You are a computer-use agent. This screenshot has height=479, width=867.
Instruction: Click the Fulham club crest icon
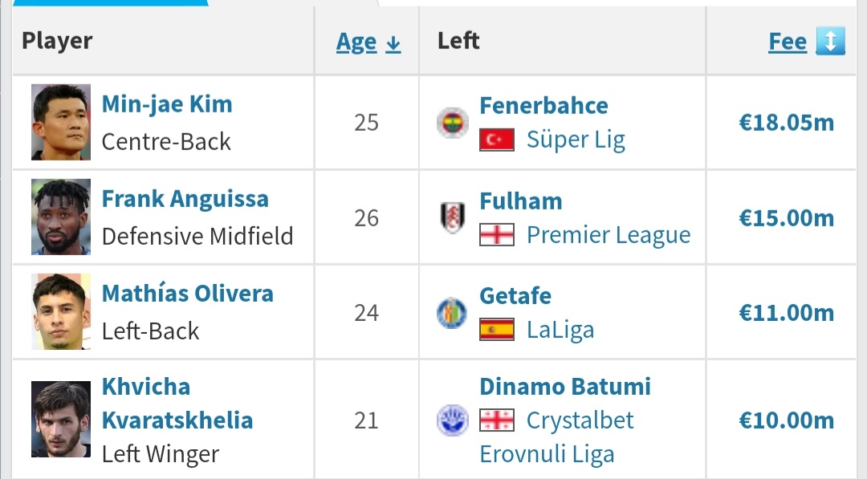click(x=452, y=217)
